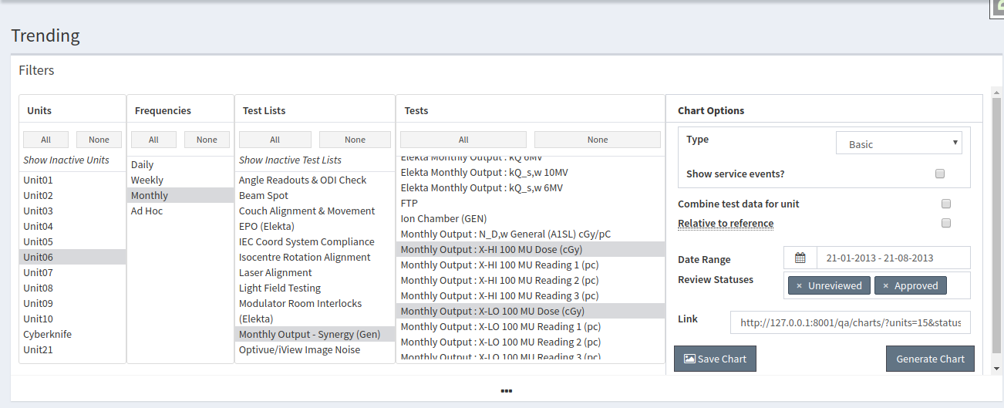
Task: Show Inactive Units link
Action: (66, 160)
